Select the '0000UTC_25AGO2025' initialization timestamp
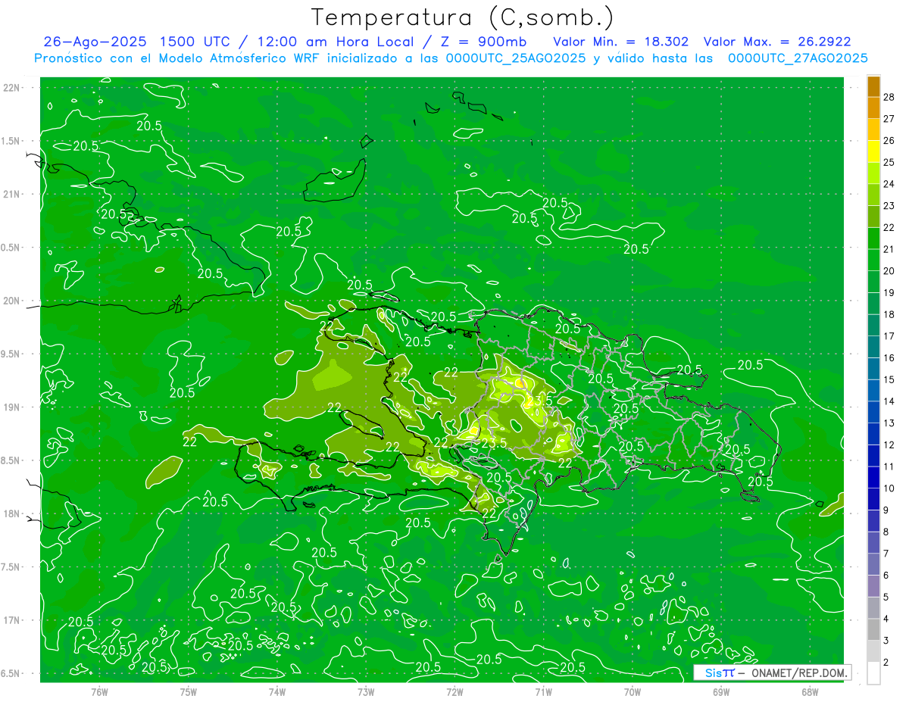The image size is (909, 702). [x=517, y=58]
